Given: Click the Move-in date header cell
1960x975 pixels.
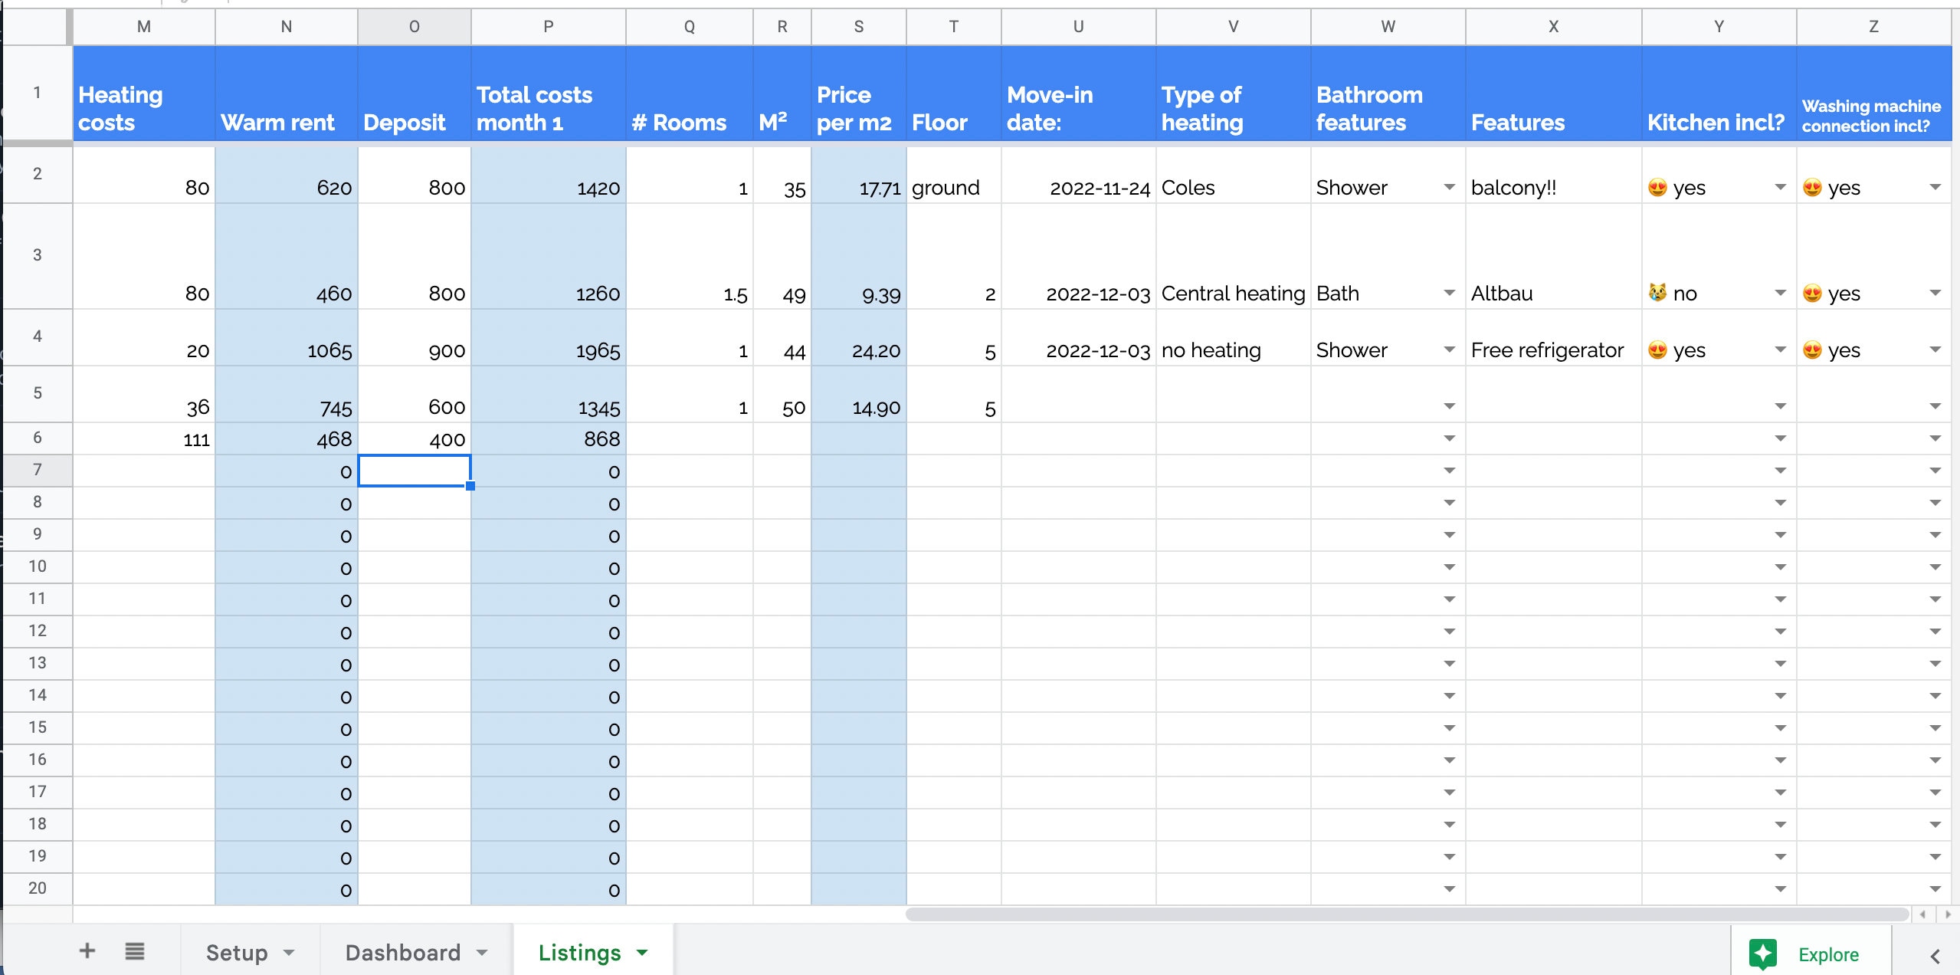Looking at the screenshot, I should (1079, 94).
